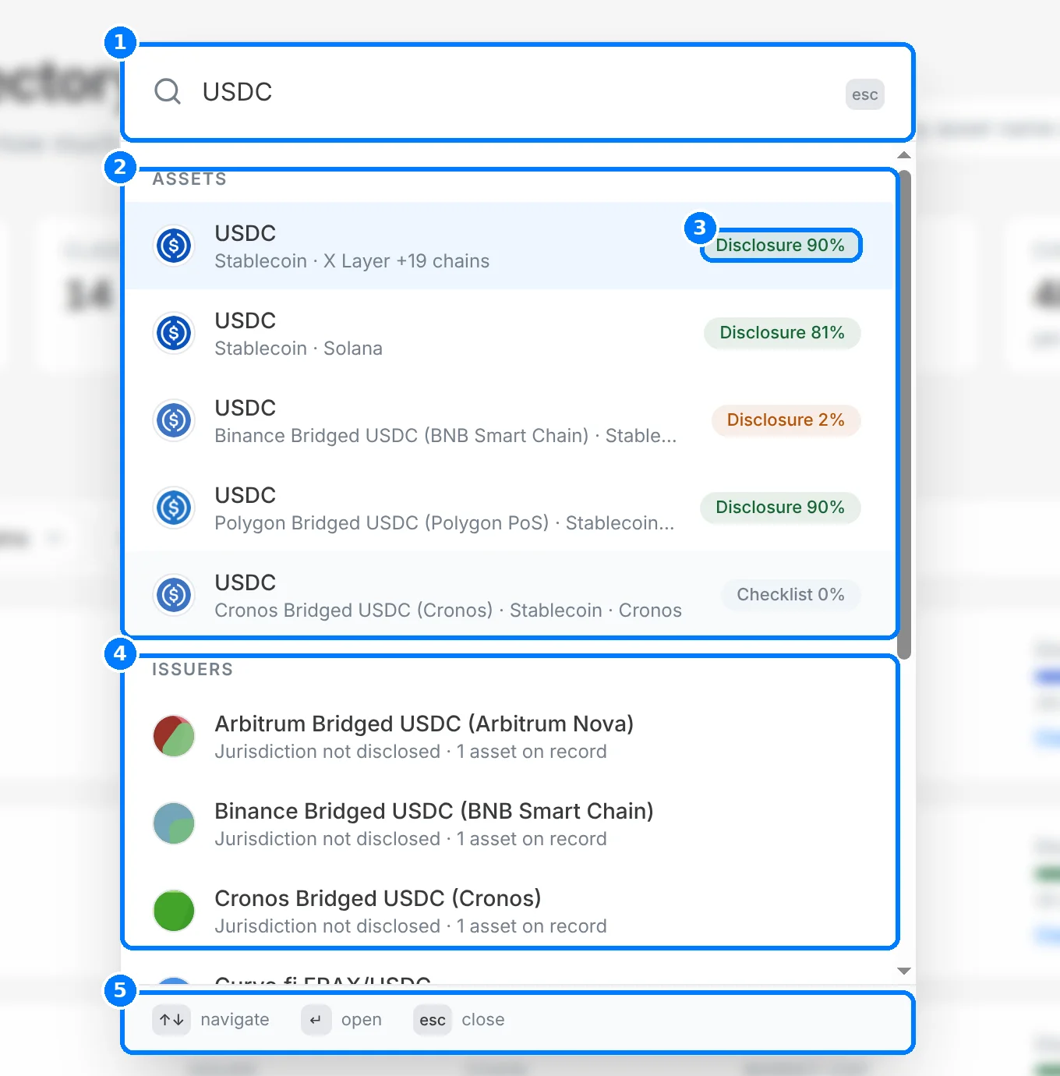Image resolution: width=1060 pixels, height=1076 pixels.
Task: Click the results list scrollbar thumb
Action: (x=904, y=413)
